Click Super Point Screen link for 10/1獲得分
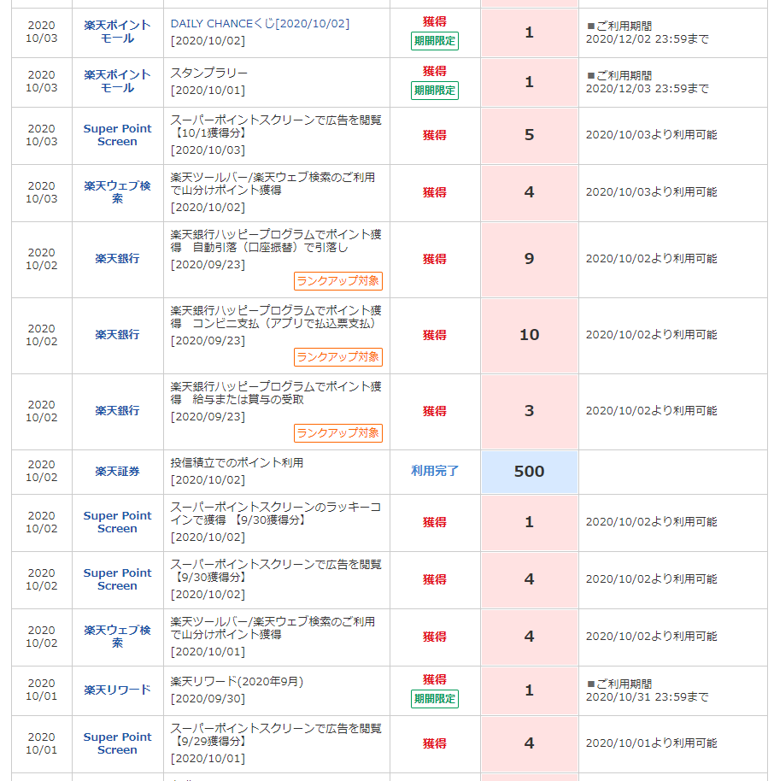 pyautogui.click(x=117, y=135)
